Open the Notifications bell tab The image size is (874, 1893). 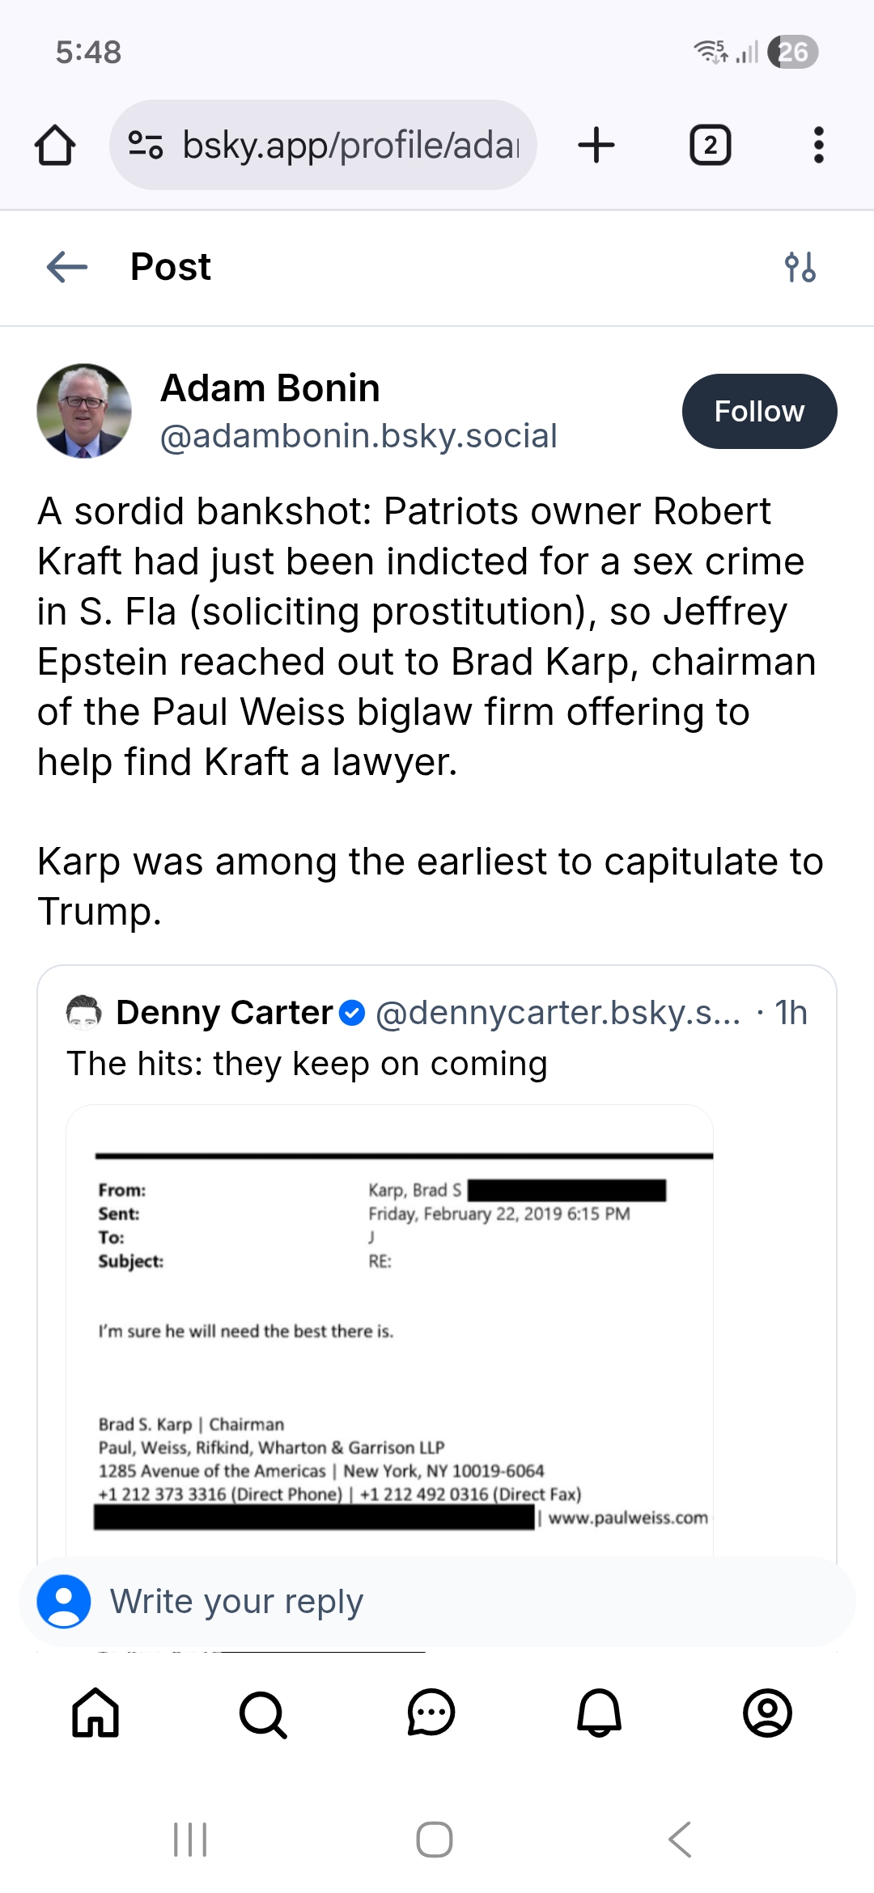point(599,1712)
